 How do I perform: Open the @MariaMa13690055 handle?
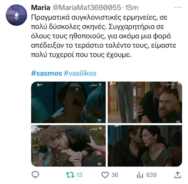87,8
